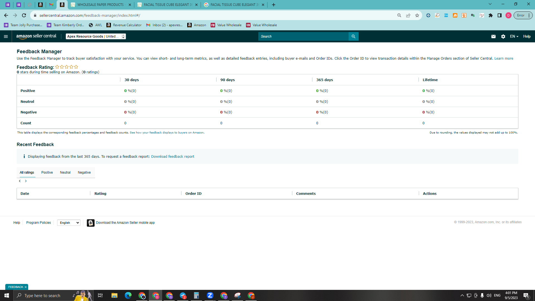Open the Chrome extensions puzzle icon
The image size is (535, 301).
pyautogui.click(x=491, y=15)
